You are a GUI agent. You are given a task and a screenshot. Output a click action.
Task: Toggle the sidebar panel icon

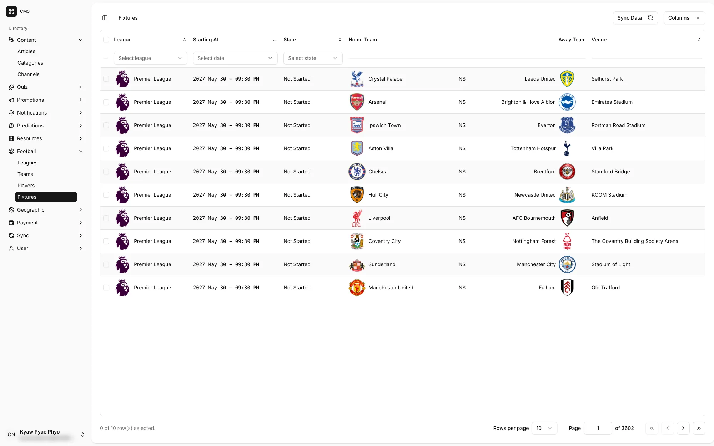(105, 18)
